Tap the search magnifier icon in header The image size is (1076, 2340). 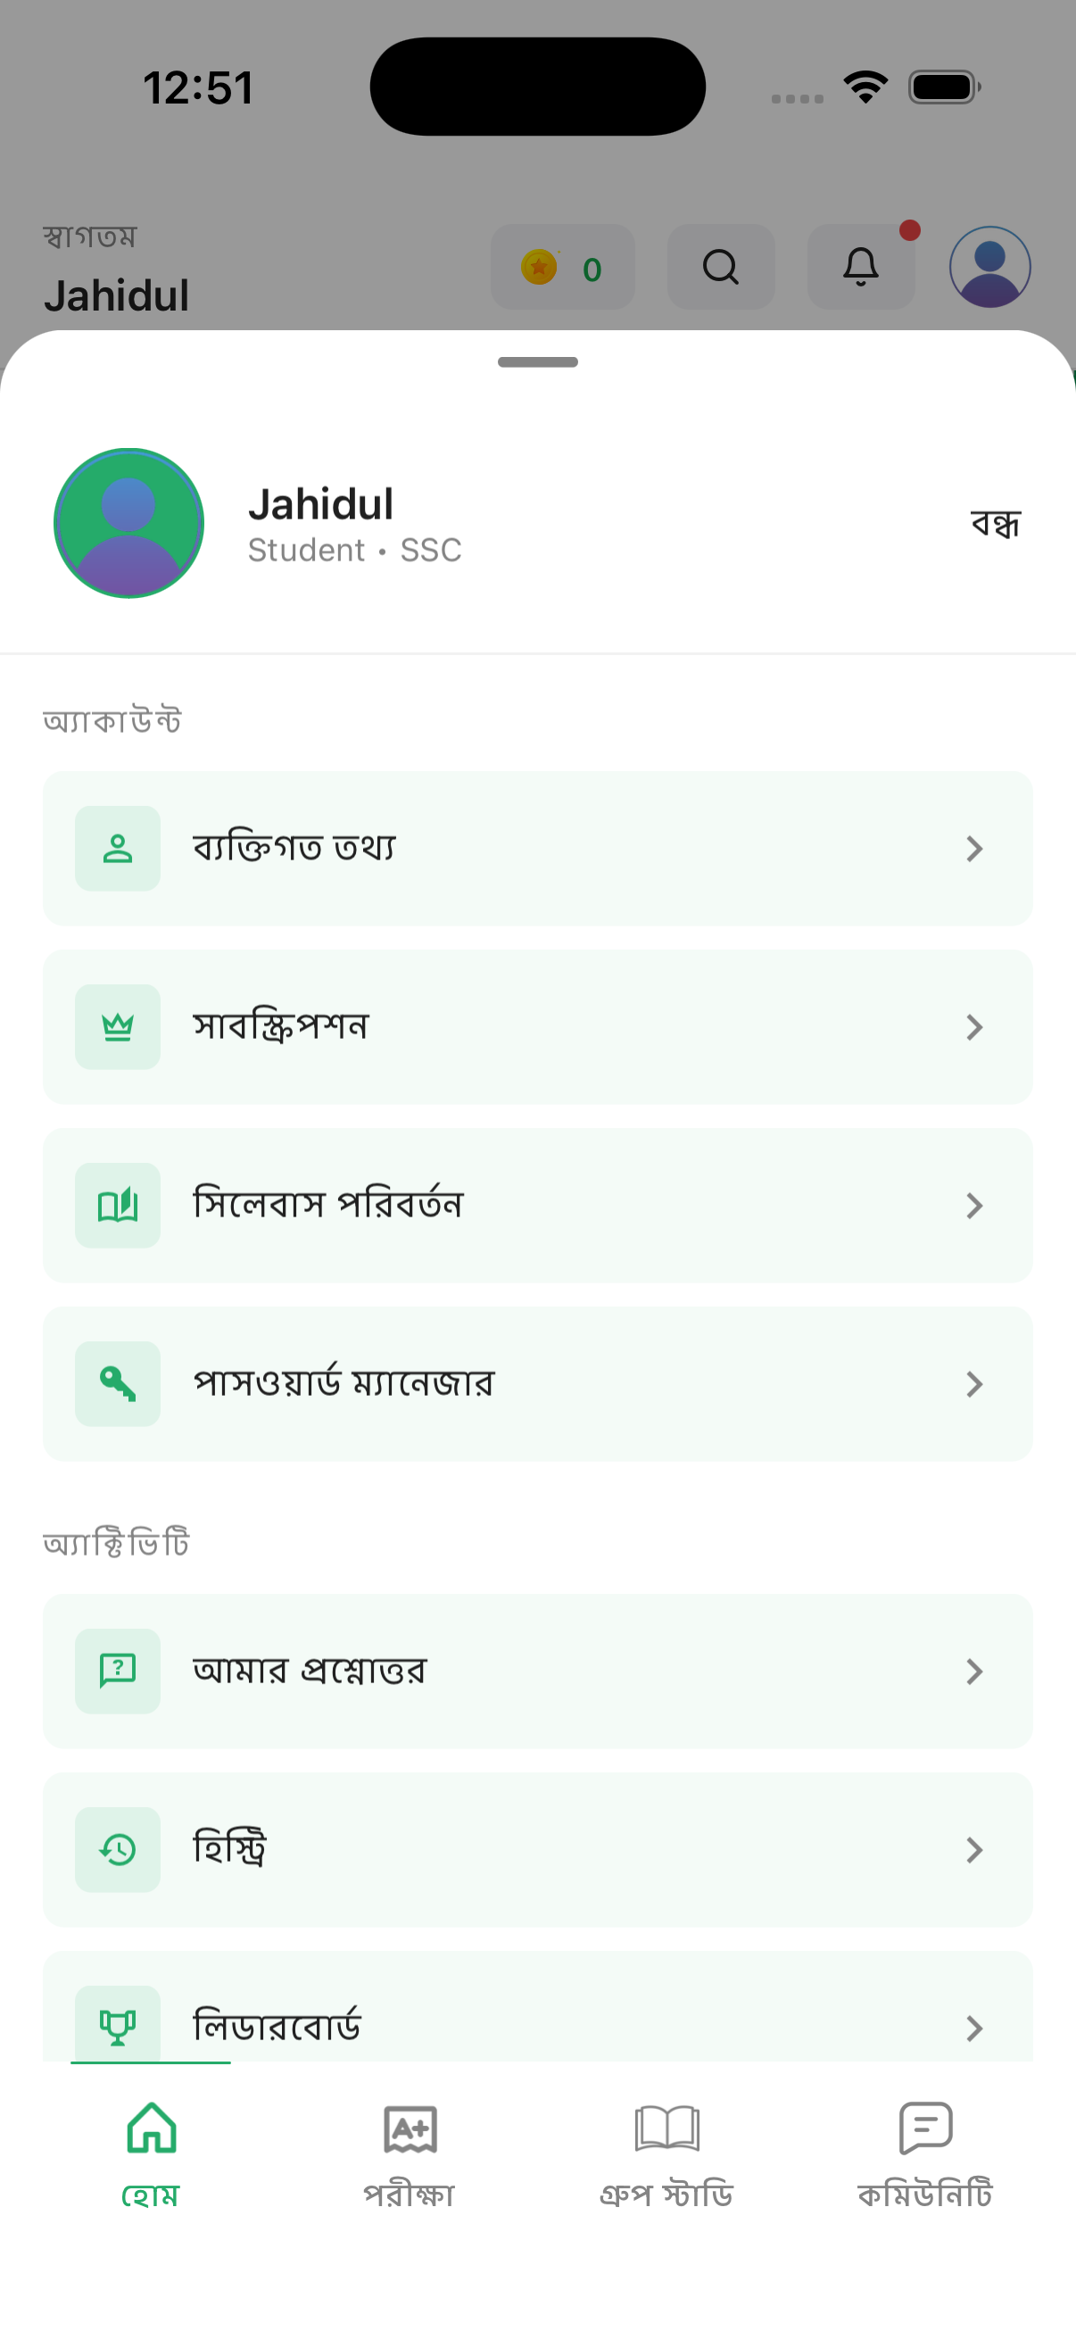click(x=721, y=267)
